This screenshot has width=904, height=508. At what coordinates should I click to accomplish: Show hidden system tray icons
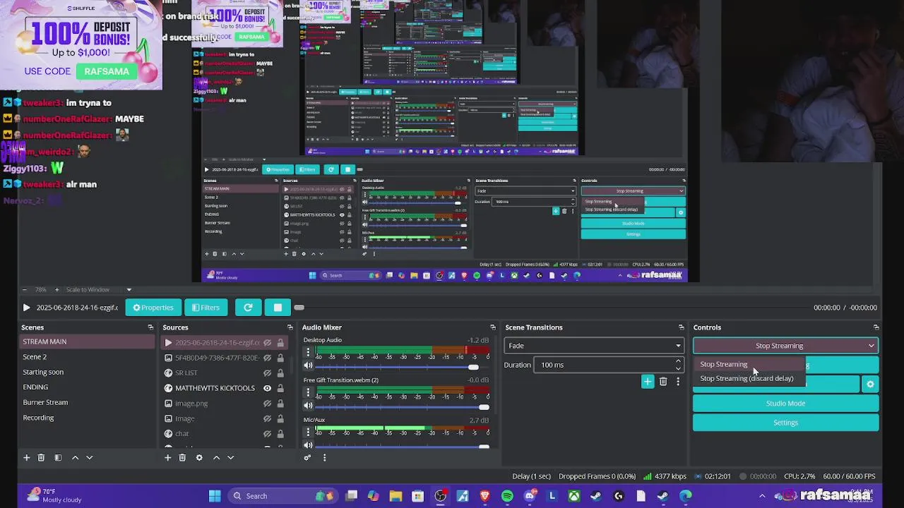coord(762,496)
